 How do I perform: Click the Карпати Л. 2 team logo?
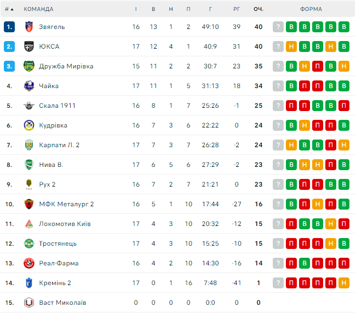pos(29,145)
